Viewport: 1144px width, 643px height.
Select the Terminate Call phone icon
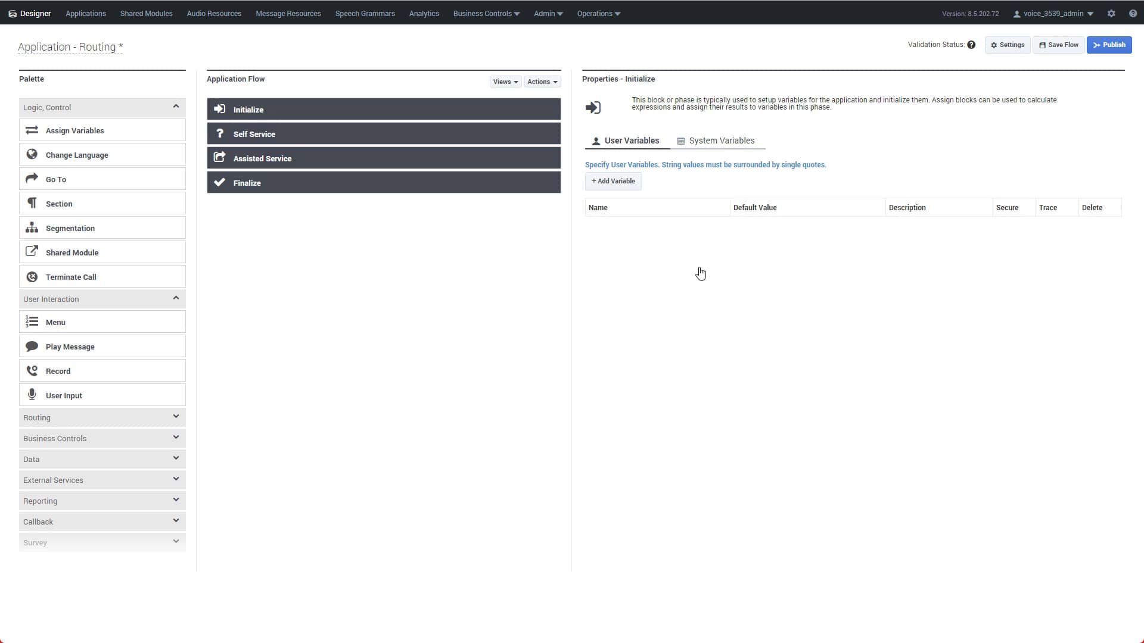coord(32,276)
